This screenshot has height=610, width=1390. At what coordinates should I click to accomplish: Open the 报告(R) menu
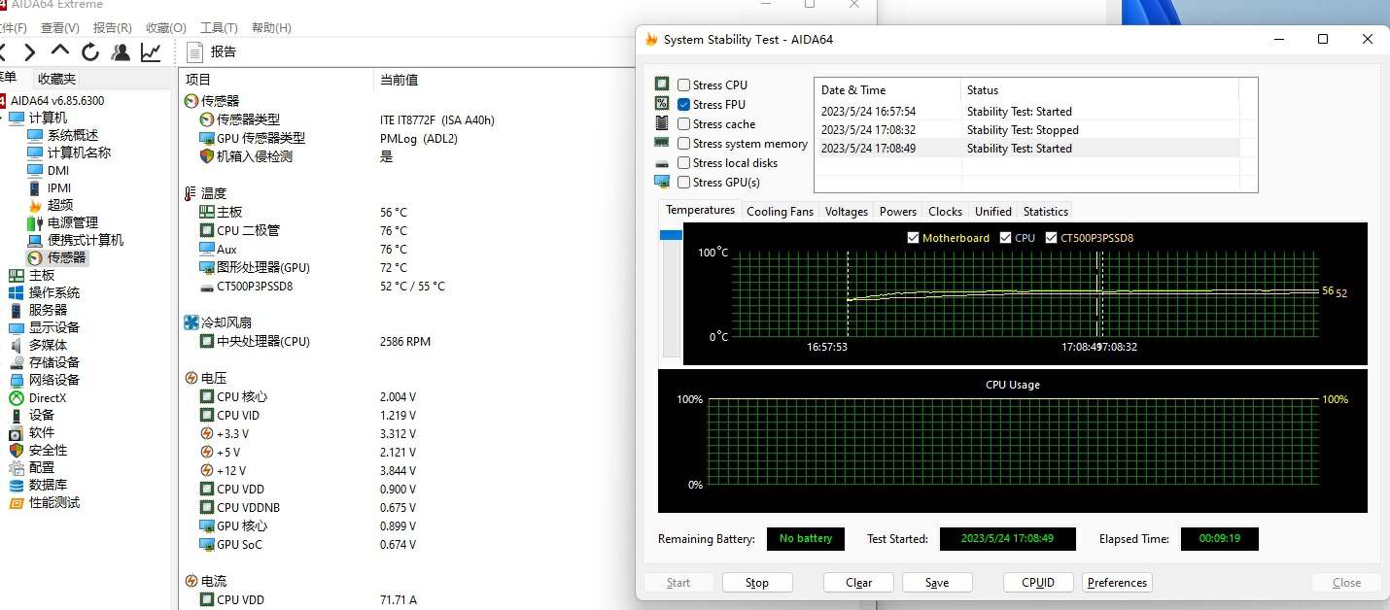[x=113, y=28]
